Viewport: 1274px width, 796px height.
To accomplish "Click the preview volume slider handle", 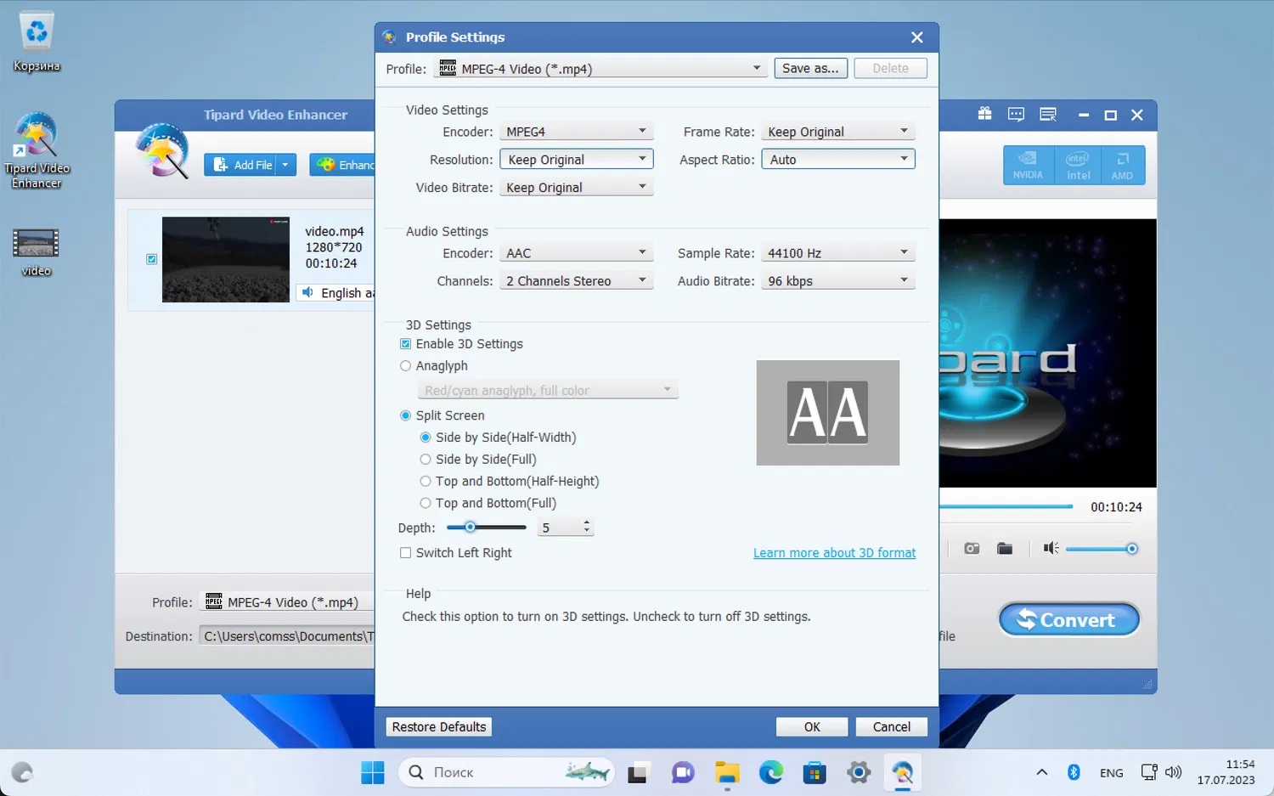I will (x=1131, y=549).
